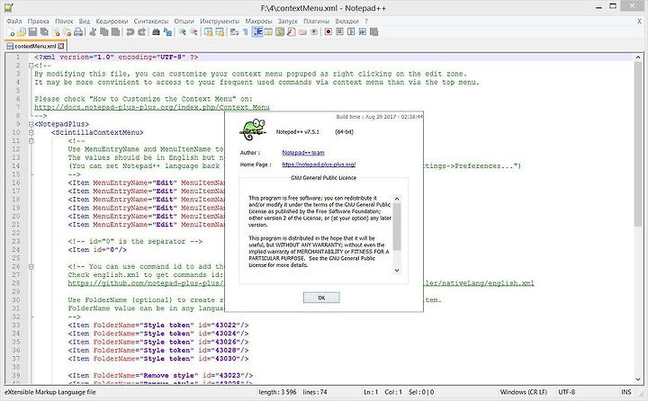Collapse the ScintillaContextMenu fold at line 10

[x=31, y=132]
